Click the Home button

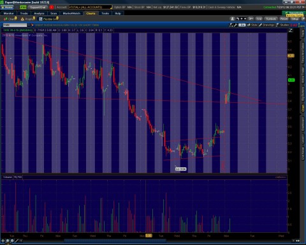point(8,7)
